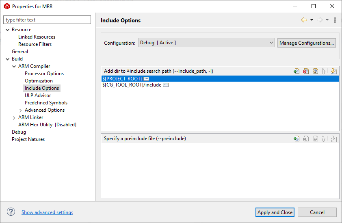Click browse ellipsis next to ${PROJECT_ROOT}
Screen dimensions: 342x223
(146, 79)
